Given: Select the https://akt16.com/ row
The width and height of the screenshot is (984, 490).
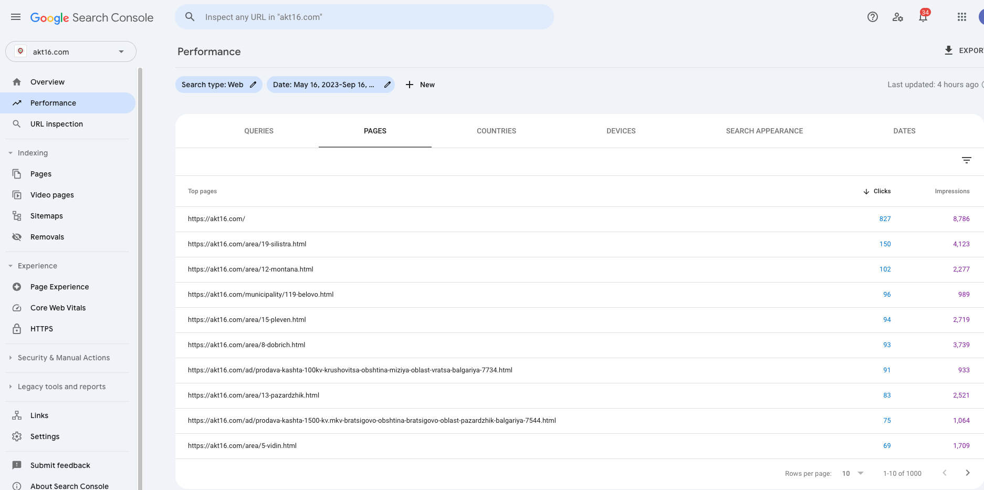Looking at the screenshot, I should click(x=580, y=219).
